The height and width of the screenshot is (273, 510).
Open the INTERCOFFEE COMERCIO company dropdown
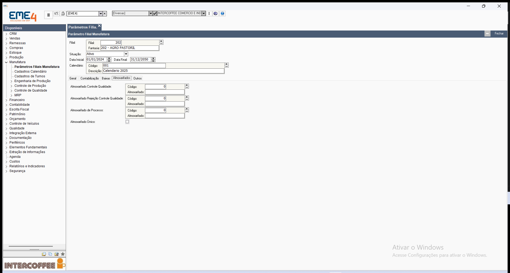click(204, 13)
